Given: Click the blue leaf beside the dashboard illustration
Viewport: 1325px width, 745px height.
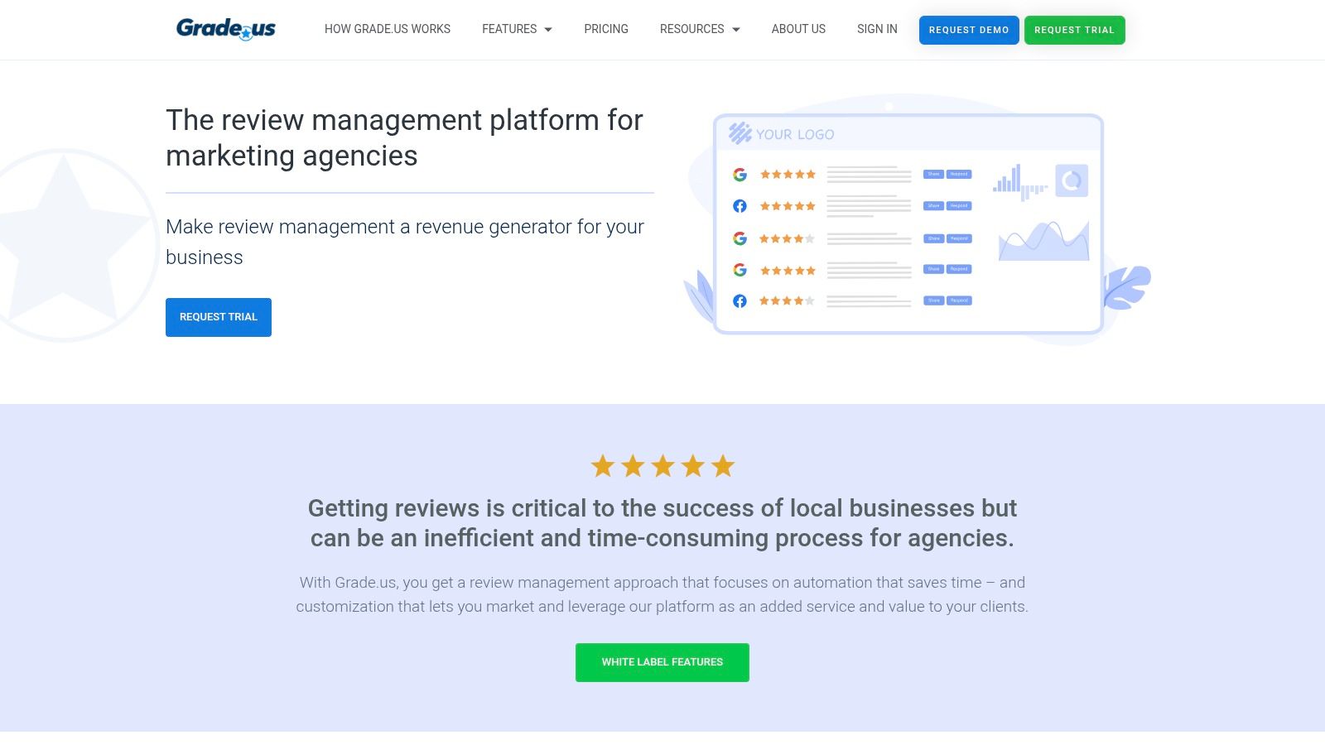Looking at the screenshot, I should 1126,287.
